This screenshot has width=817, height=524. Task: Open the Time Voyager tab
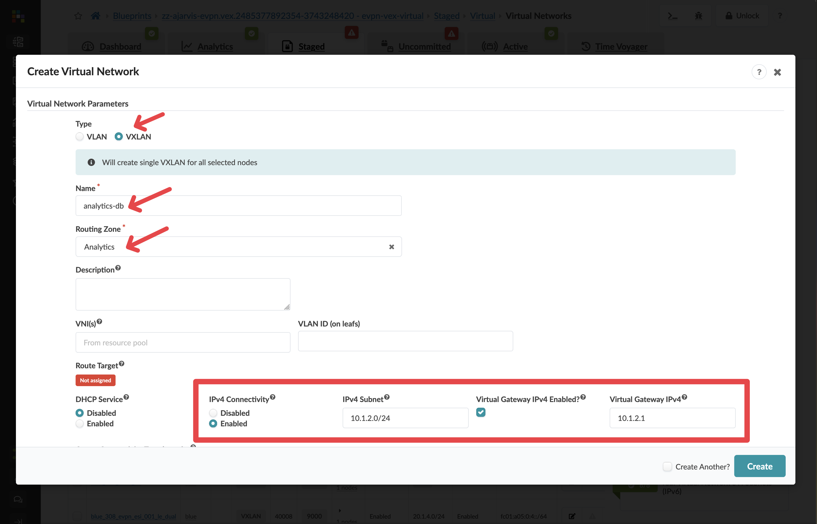(621, 47)
